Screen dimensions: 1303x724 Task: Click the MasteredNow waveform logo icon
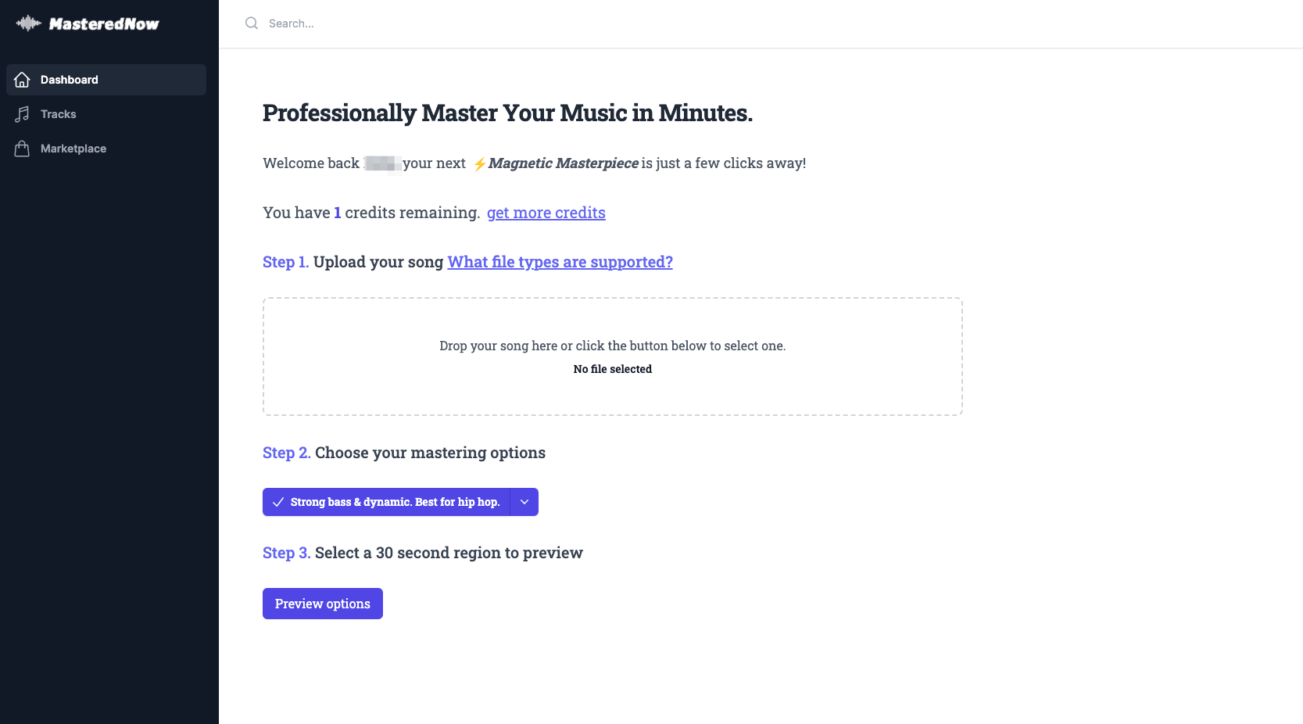(28, 23)
